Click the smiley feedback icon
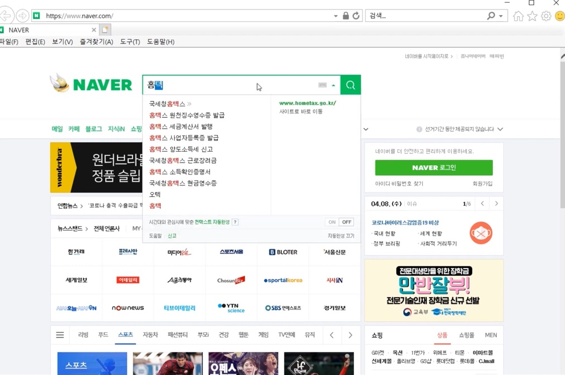The height and width of the screenshot is (375, 565). 560,16
